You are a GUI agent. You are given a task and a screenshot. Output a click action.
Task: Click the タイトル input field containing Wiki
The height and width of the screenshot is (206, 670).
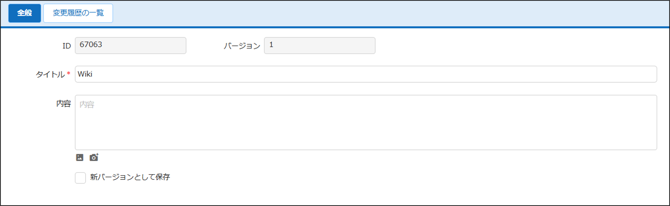coord(366,74)
